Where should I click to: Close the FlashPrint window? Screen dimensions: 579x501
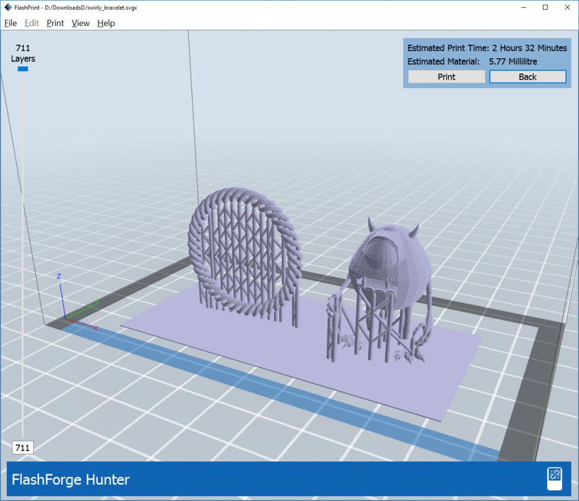567,7
